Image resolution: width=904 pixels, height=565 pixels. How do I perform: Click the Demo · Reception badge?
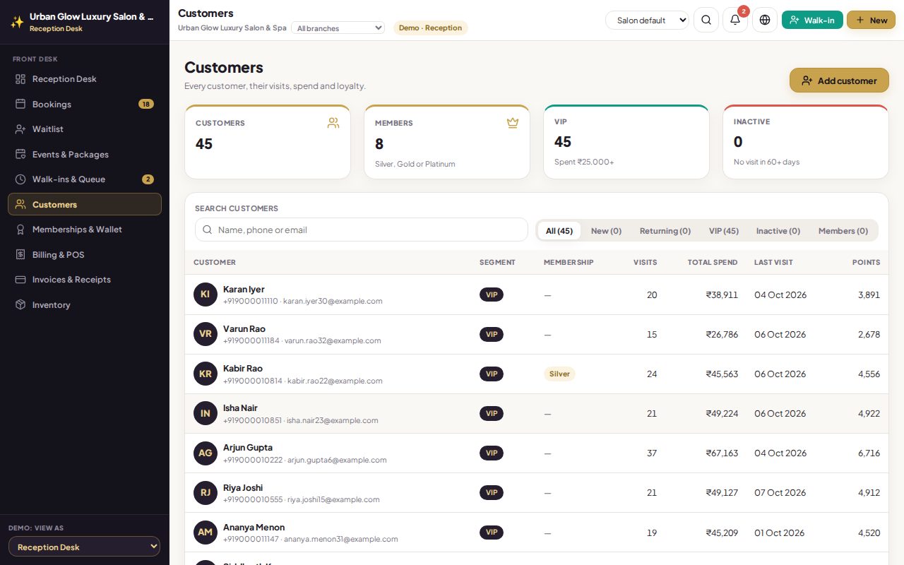click(x=430, y=28)
